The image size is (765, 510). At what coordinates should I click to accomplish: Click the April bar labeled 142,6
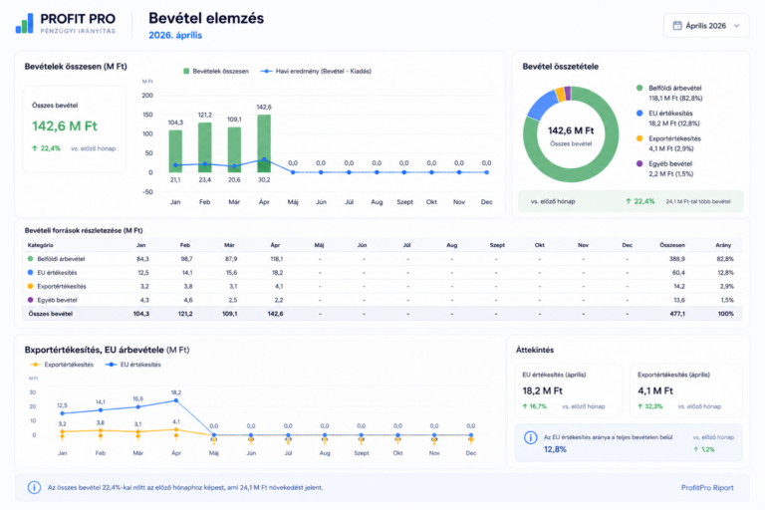(264, 143)
